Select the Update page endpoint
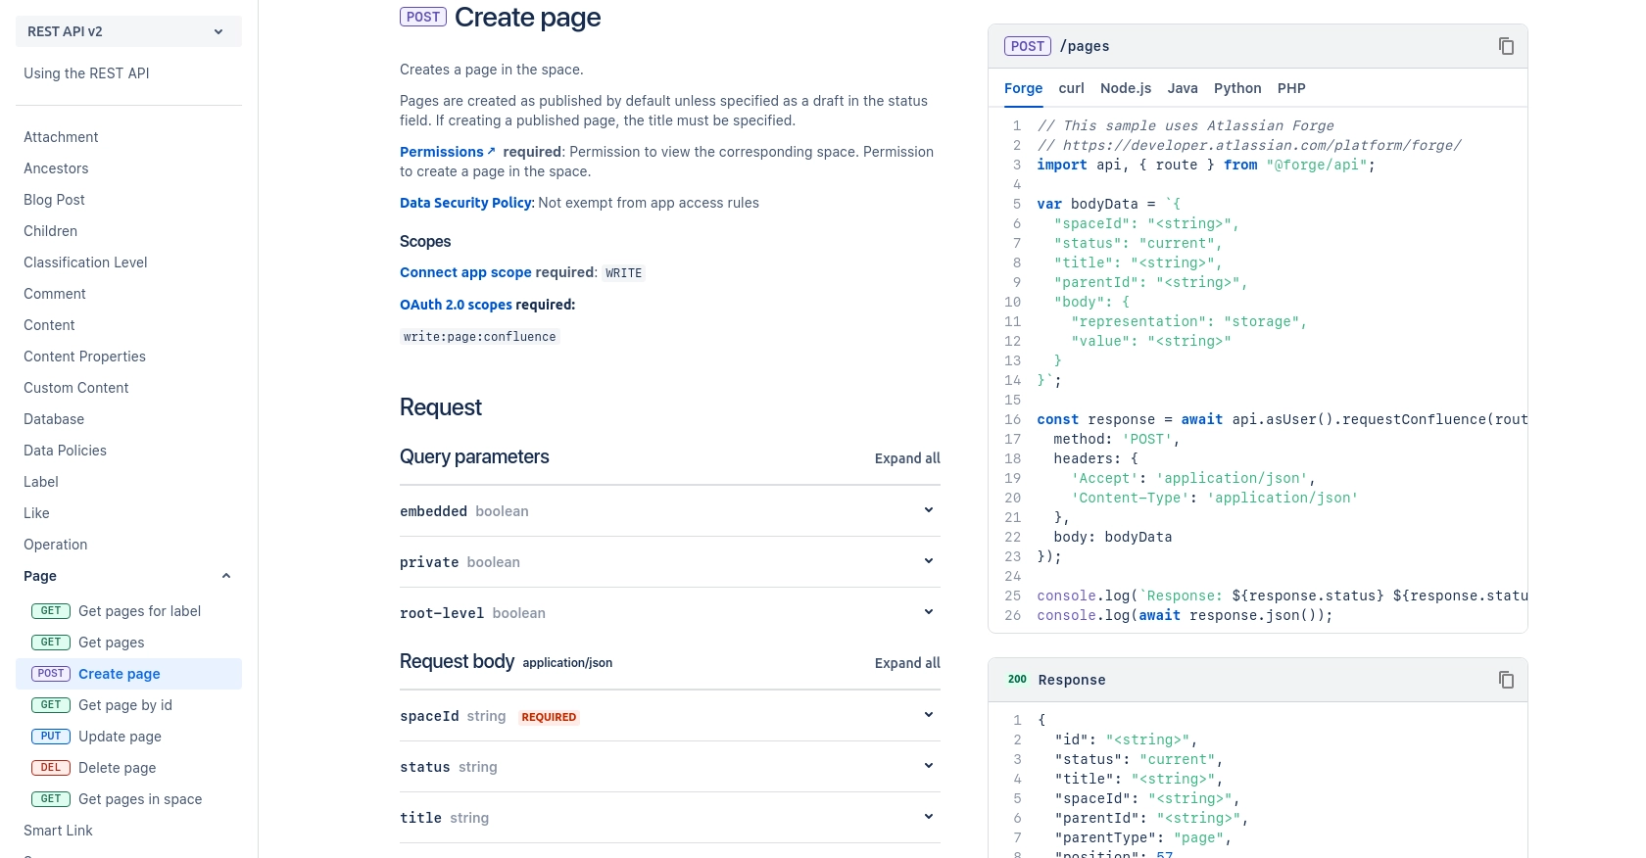Screen dimensions: 1646x858 (128, 737)
